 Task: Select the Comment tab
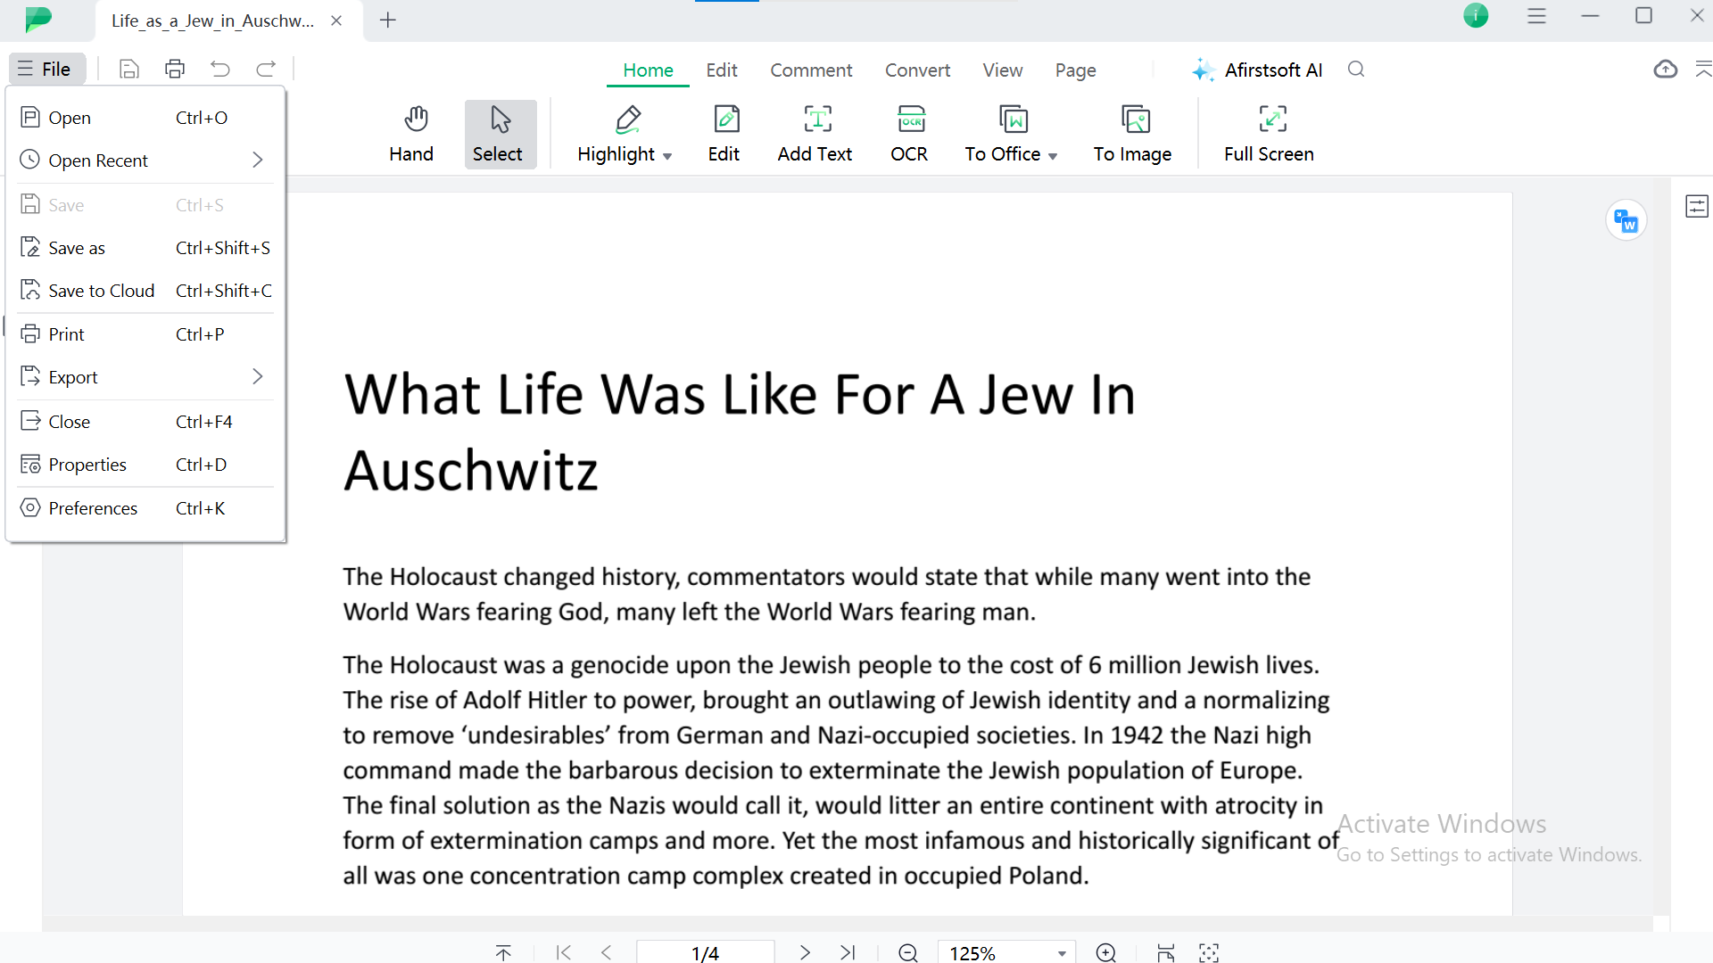811,70
